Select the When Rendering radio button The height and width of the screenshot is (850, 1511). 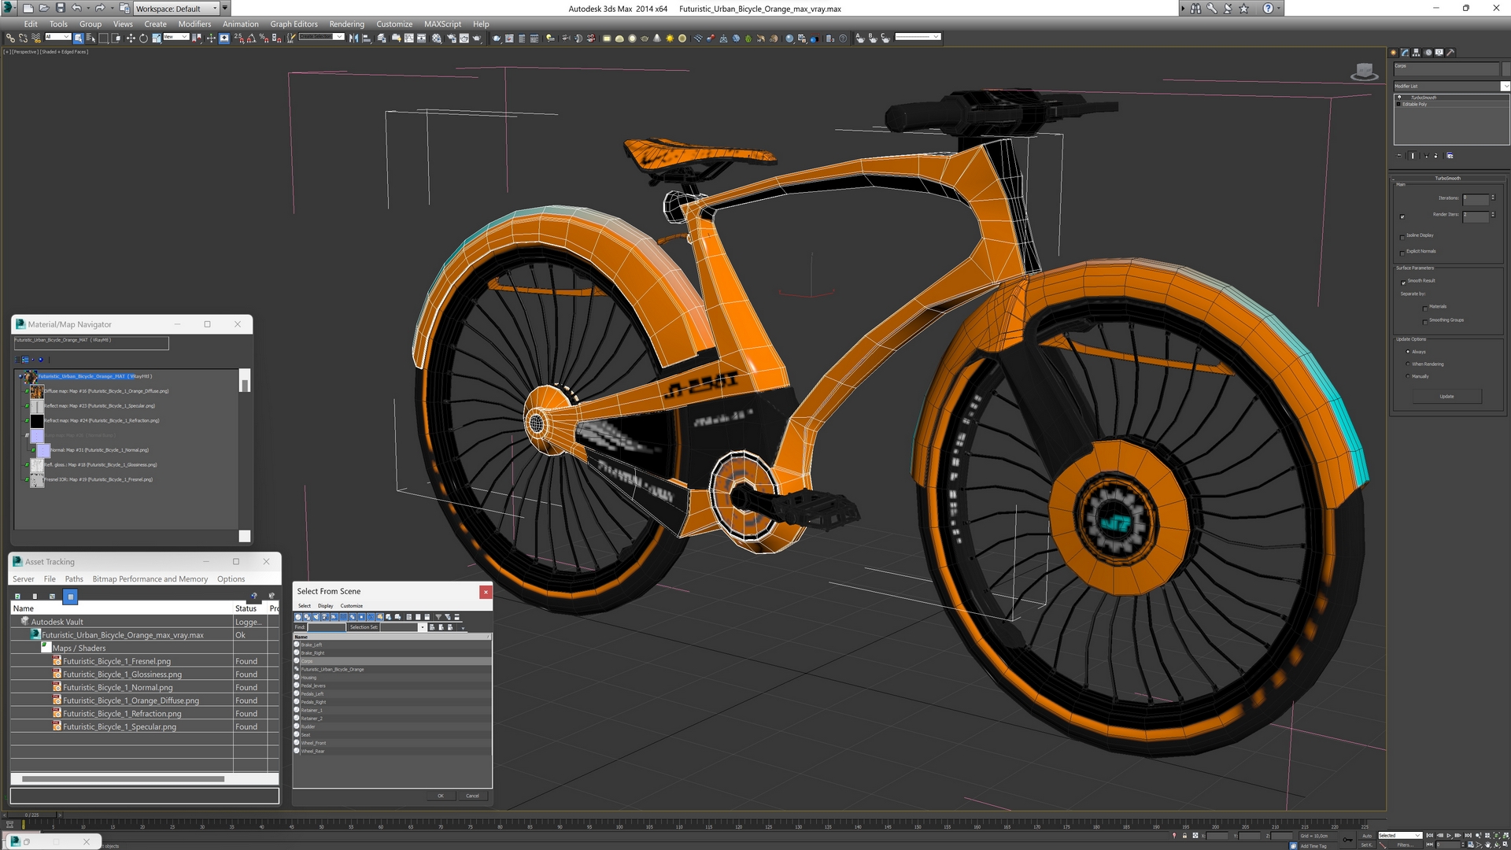point(1408,364)
